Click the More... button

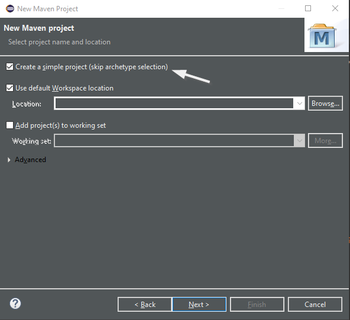click(325, 140)
